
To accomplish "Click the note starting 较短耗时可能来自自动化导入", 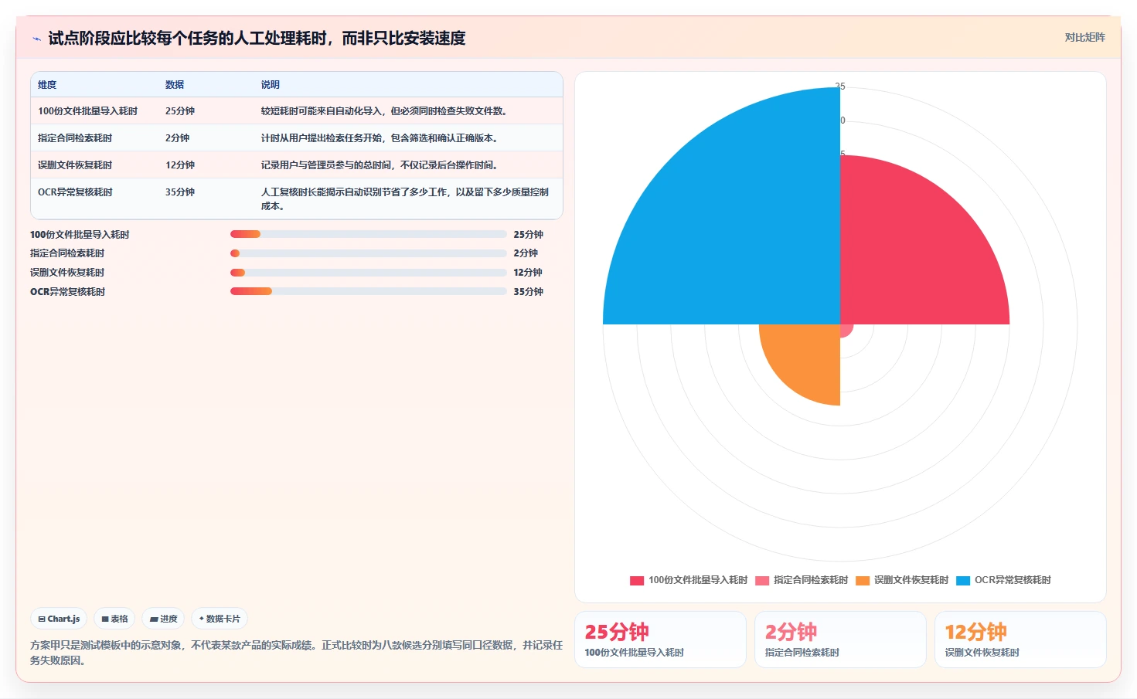I will [384, 111].
